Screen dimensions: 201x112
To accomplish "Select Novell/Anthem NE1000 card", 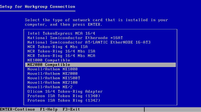I will [x=52, y=69].
